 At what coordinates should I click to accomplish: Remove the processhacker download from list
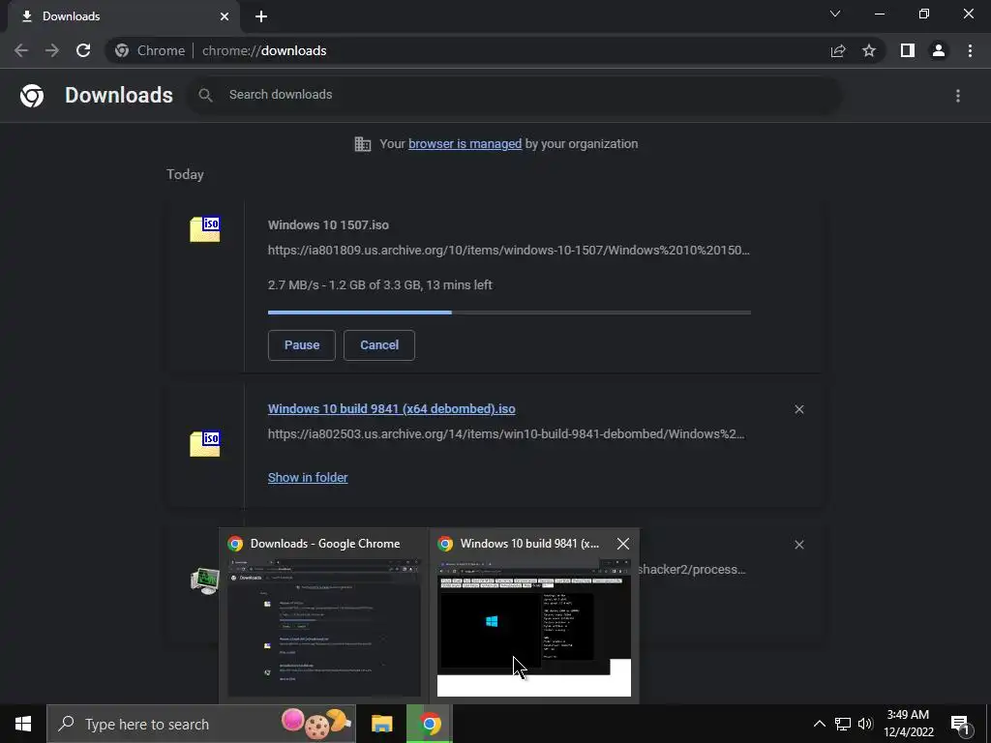[x=799, y=545]
